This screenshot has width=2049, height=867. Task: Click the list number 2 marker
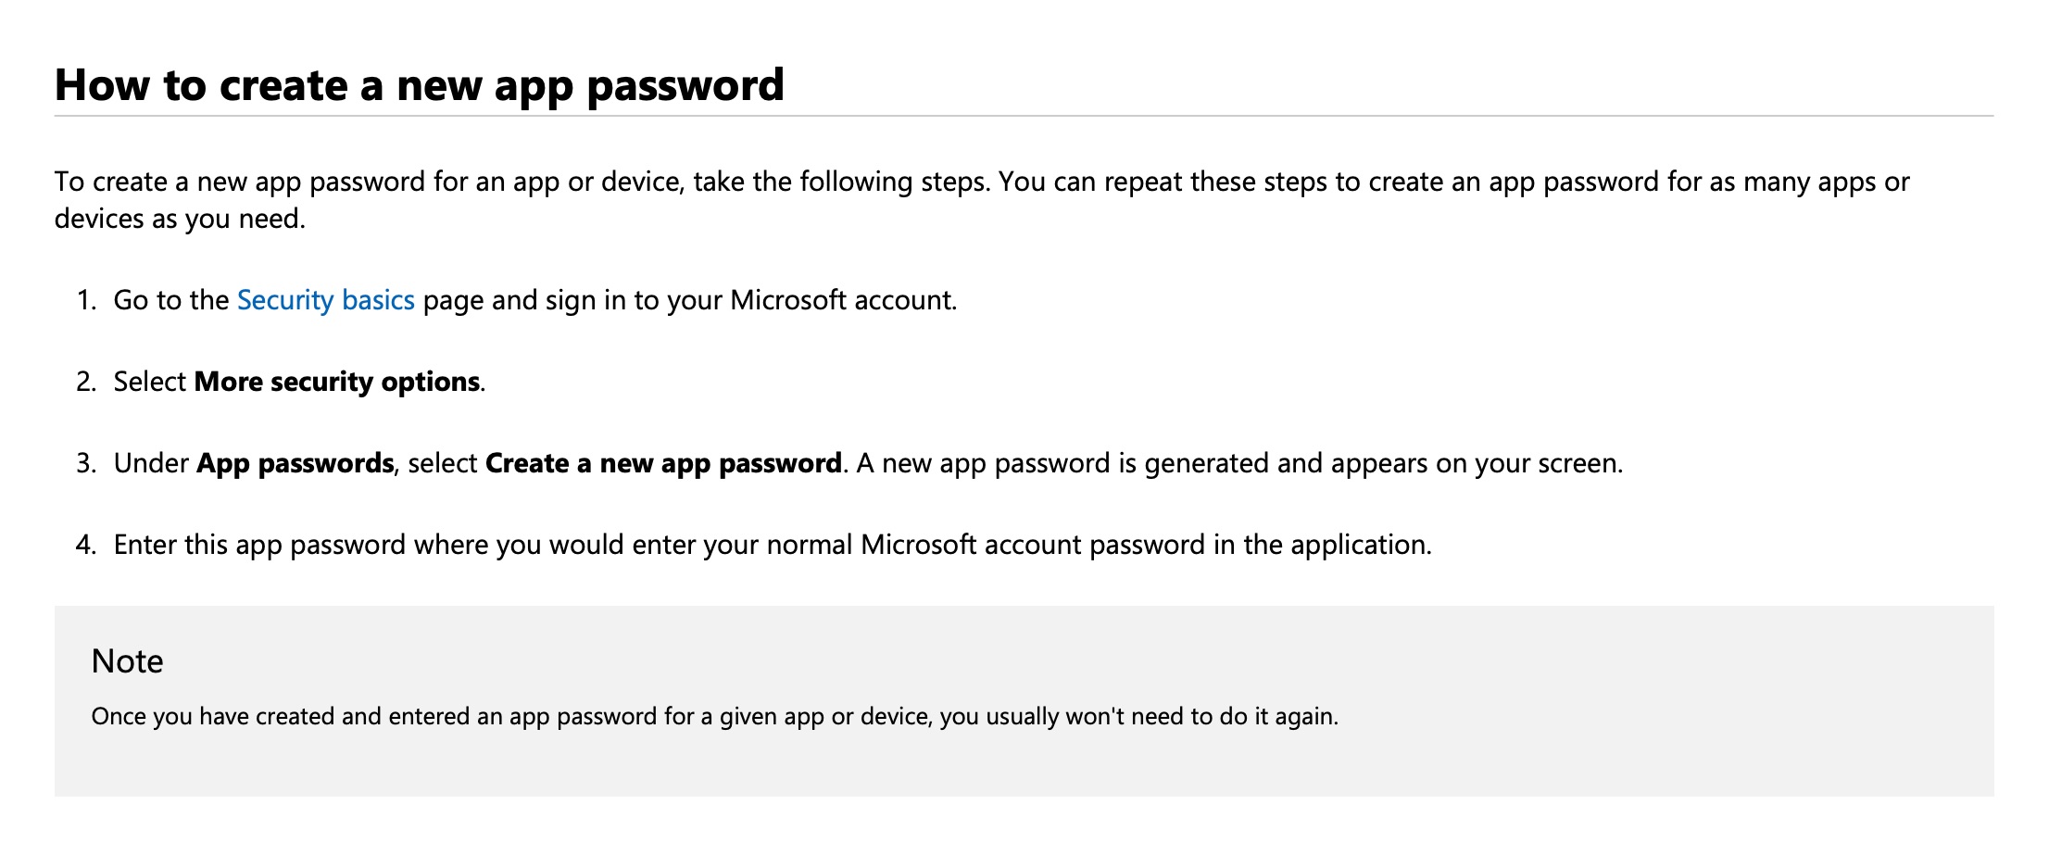(86, 382)
